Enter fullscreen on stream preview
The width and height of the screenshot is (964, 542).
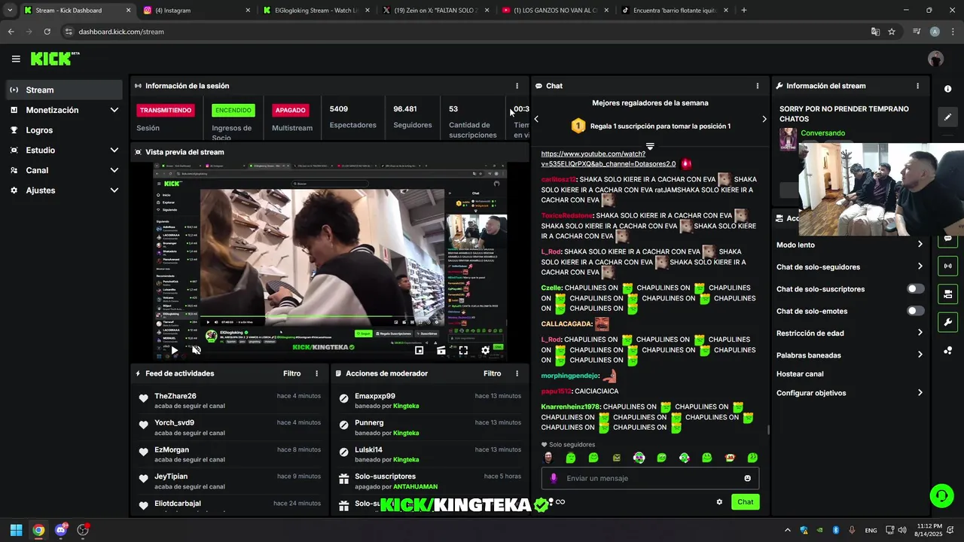point(463,350)
